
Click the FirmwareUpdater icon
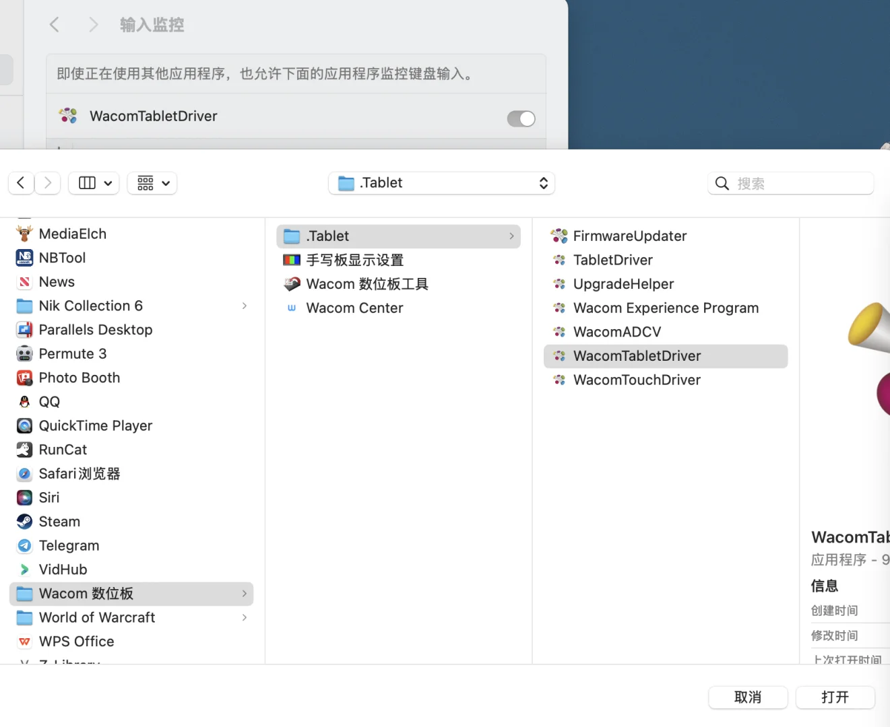click(559, 236)
